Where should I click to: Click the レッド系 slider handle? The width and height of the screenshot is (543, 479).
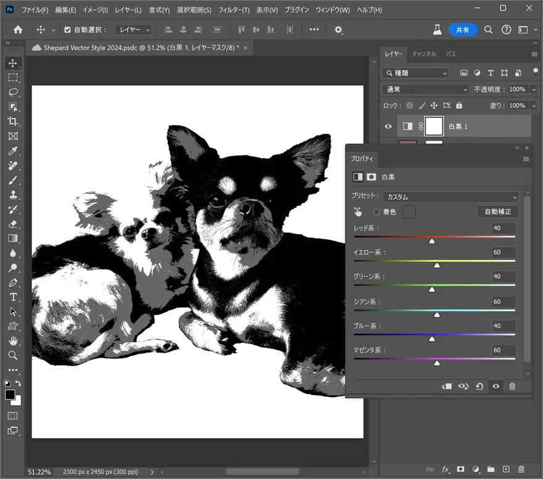432,241
